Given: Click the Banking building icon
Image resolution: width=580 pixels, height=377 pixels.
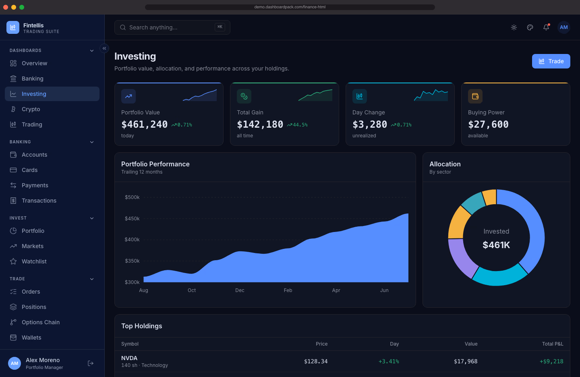Looking at the screenshot, I should click(x=13, y=79).
